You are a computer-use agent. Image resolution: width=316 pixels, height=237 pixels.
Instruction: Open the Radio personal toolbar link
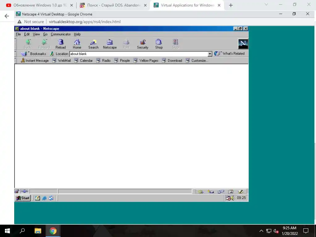(x=103, y=60)
